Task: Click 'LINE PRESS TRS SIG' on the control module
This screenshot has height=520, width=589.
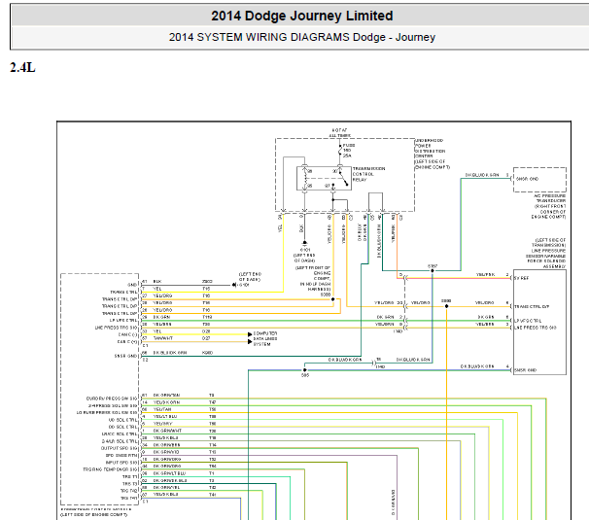Action: [x=116, y=328]
